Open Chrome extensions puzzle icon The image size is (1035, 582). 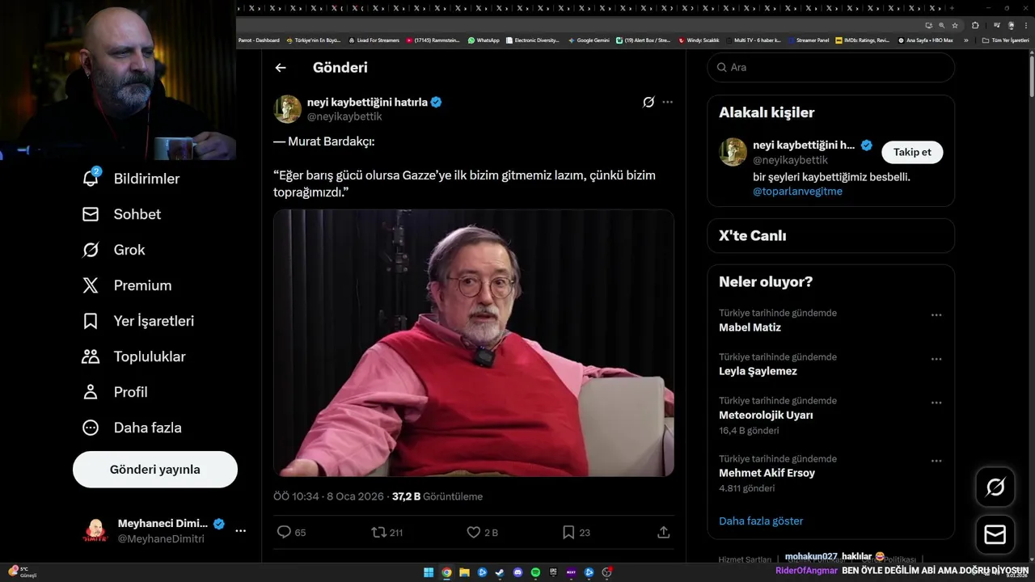point(975,25)
